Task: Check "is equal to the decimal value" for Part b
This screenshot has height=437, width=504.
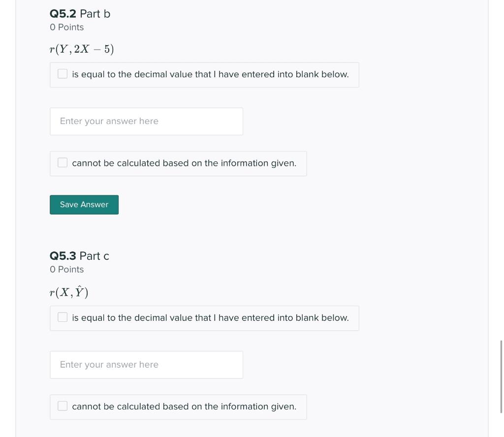Action: (62, 73)
